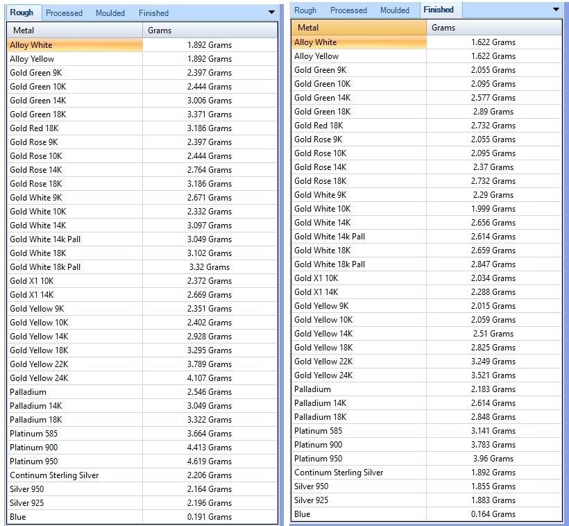Click Gold X1 14K in right panel
This screenshot has height=526, width=569.
click(x=427, y=292)
